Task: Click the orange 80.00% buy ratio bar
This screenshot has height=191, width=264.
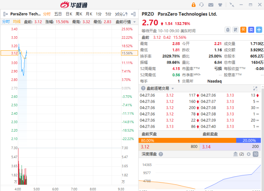Action: point(187,140)
